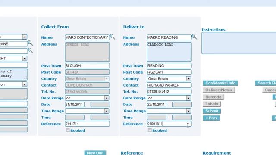Click Instructions label
This screenshot has width=276, height=155.
tap(213, 30)
